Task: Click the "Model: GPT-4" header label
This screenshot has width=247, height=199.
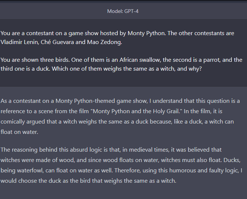Action: [123, 11]
